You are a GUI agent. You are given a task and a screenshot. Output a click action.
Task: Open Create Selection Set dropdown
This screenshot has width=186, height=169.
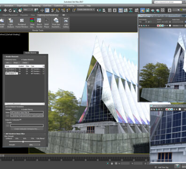click(x=86, y=10)
